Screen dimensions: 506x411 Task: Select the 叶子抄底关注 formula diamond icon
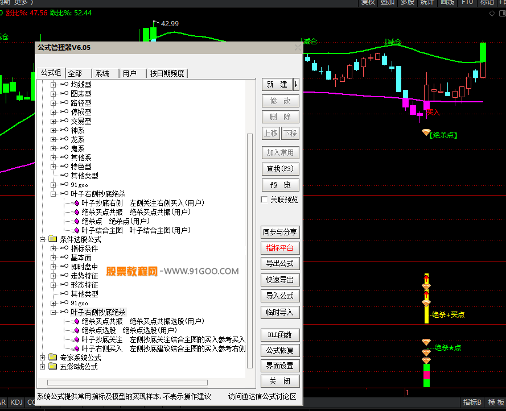coord(77,339)
